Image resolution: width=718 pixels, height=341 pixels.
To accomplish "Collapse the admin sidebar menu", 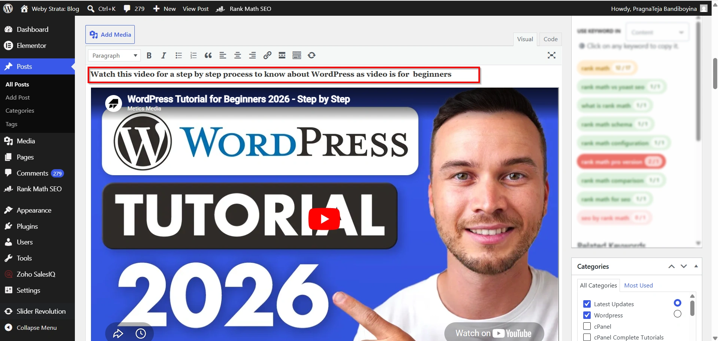I will (x=37, y=328).
